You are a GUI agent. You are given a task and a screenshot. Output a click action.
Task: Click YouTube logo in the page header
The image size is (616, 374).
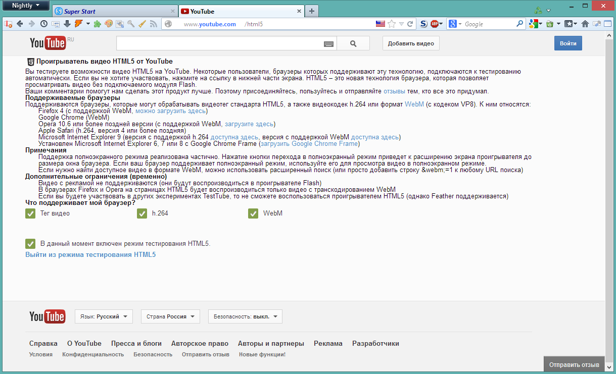[48, 43]
